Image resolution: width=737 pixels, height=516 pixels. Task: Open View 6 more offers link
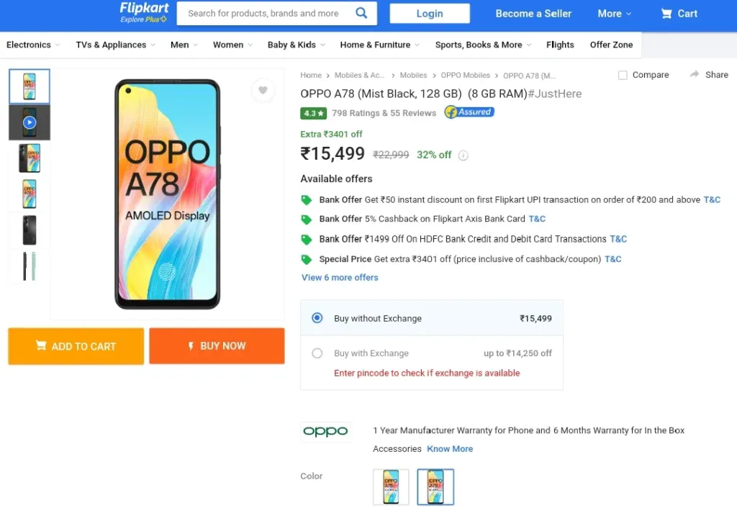(340, 277)
